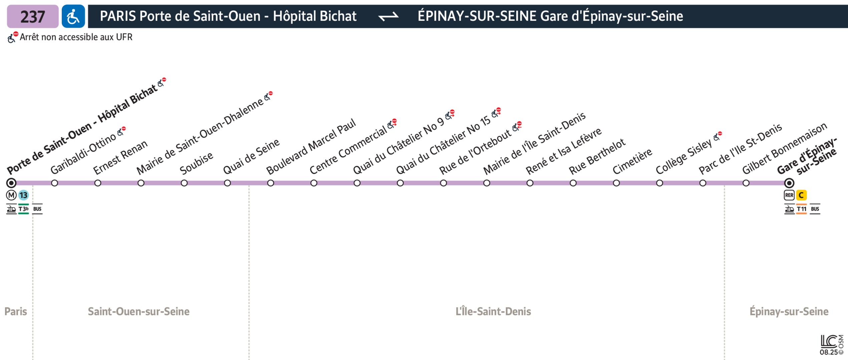Select the 237 line number badge
Screen dimensions: 848x360
33,16
